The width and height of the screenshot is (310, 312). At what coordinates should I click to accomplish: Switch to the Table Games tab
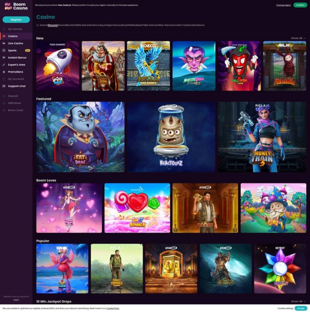(150, 25)
